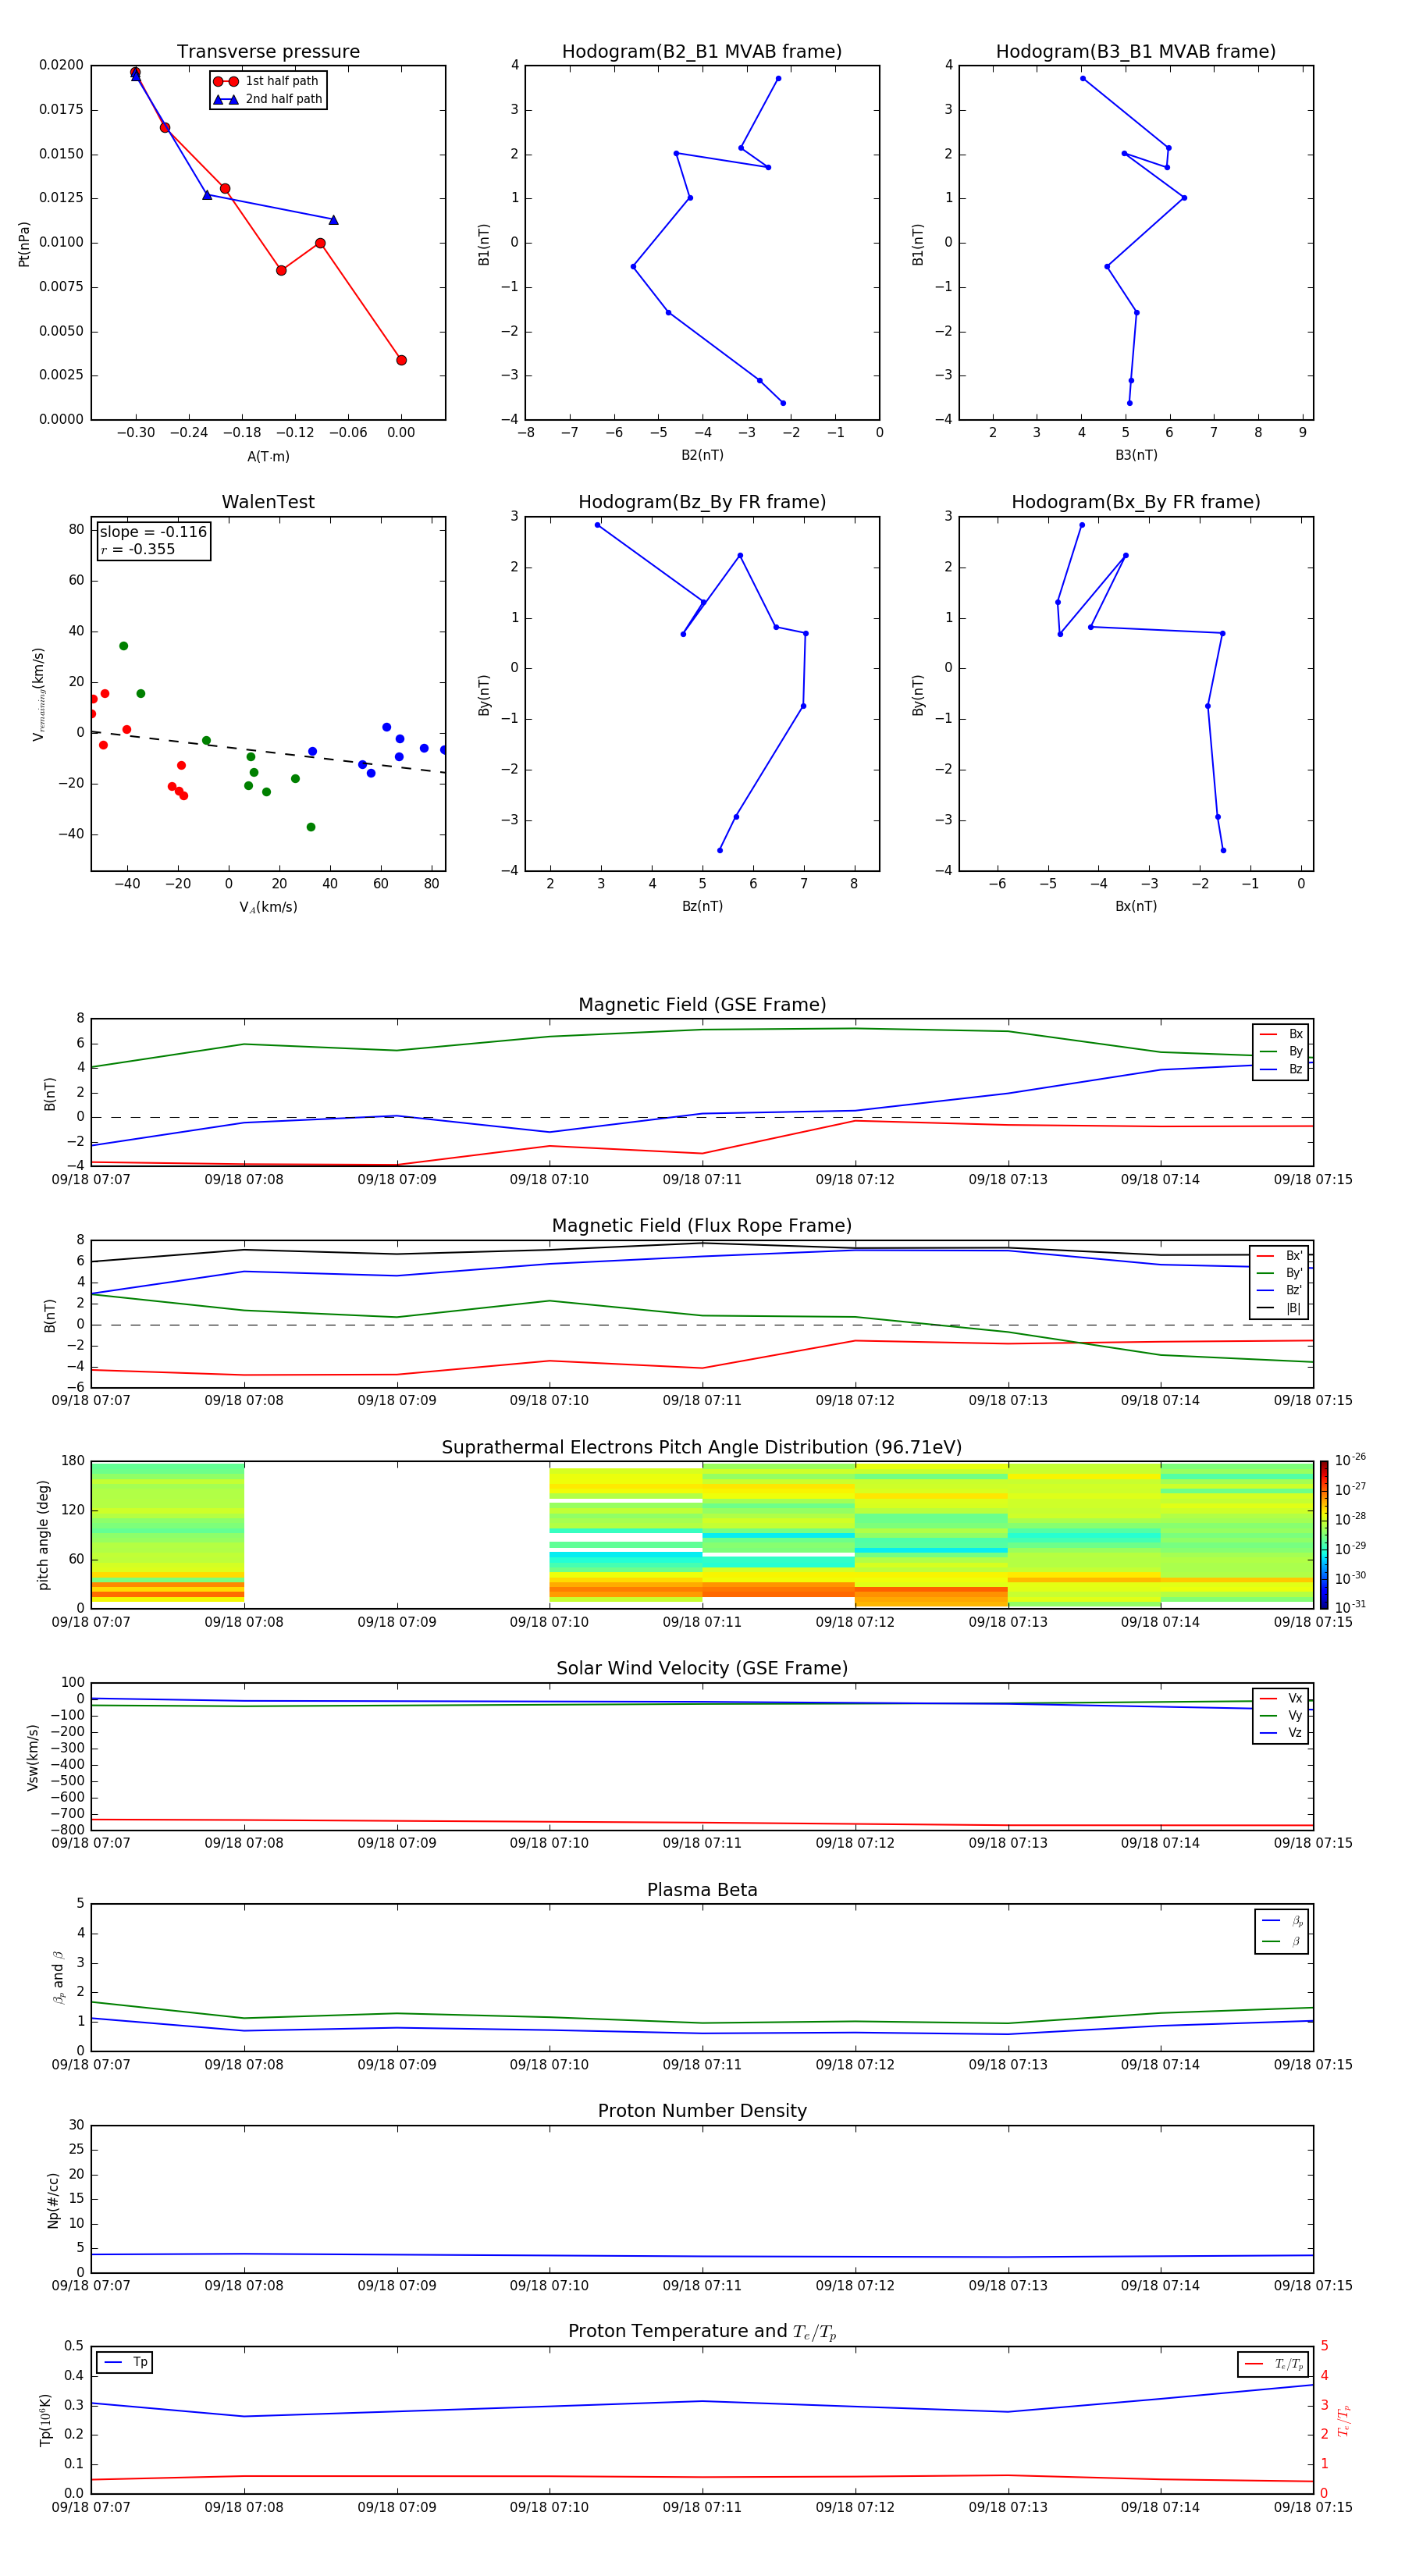Click the 0.0200 tick in Transverse pressure
Viewport: 1405px width, 2576px height.
tap(61, 65)
